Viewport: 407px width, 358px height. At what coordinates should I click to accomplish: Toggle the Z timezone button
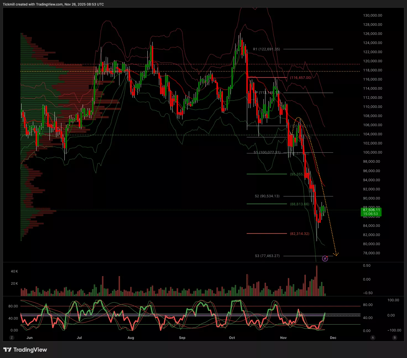pyautogui.click(x=12, y=338)
